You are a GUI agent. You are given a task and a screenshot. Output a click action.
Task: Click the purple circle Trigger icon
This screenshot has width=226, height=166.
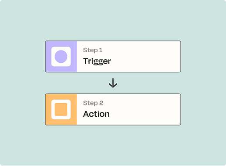(61, 57)
